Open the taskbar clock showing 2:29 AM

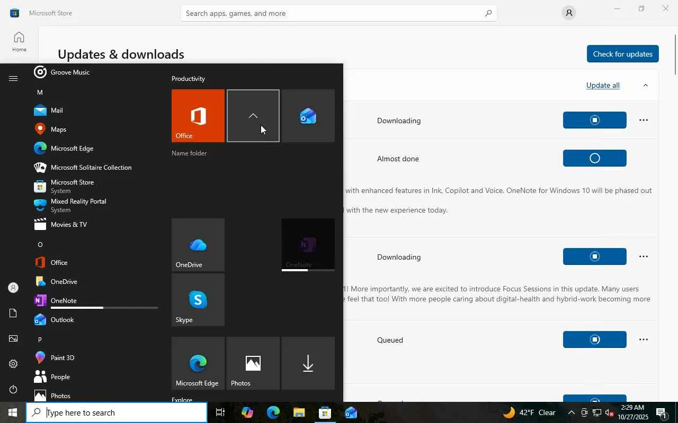632,412
